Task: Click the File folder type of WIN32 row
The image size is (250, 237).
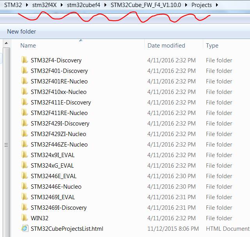Action: tap(219, 218)
